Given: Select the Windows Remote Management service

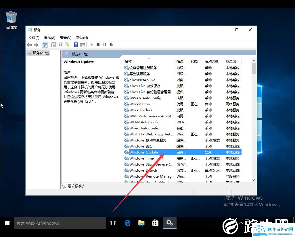Looking at the screenshot, I should [x=183, y=176].
